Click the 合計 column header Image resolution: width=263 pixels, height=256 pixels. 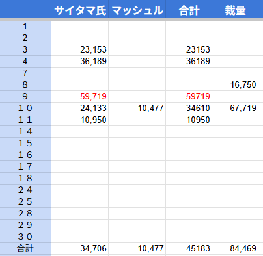click(x=189, y=9)
